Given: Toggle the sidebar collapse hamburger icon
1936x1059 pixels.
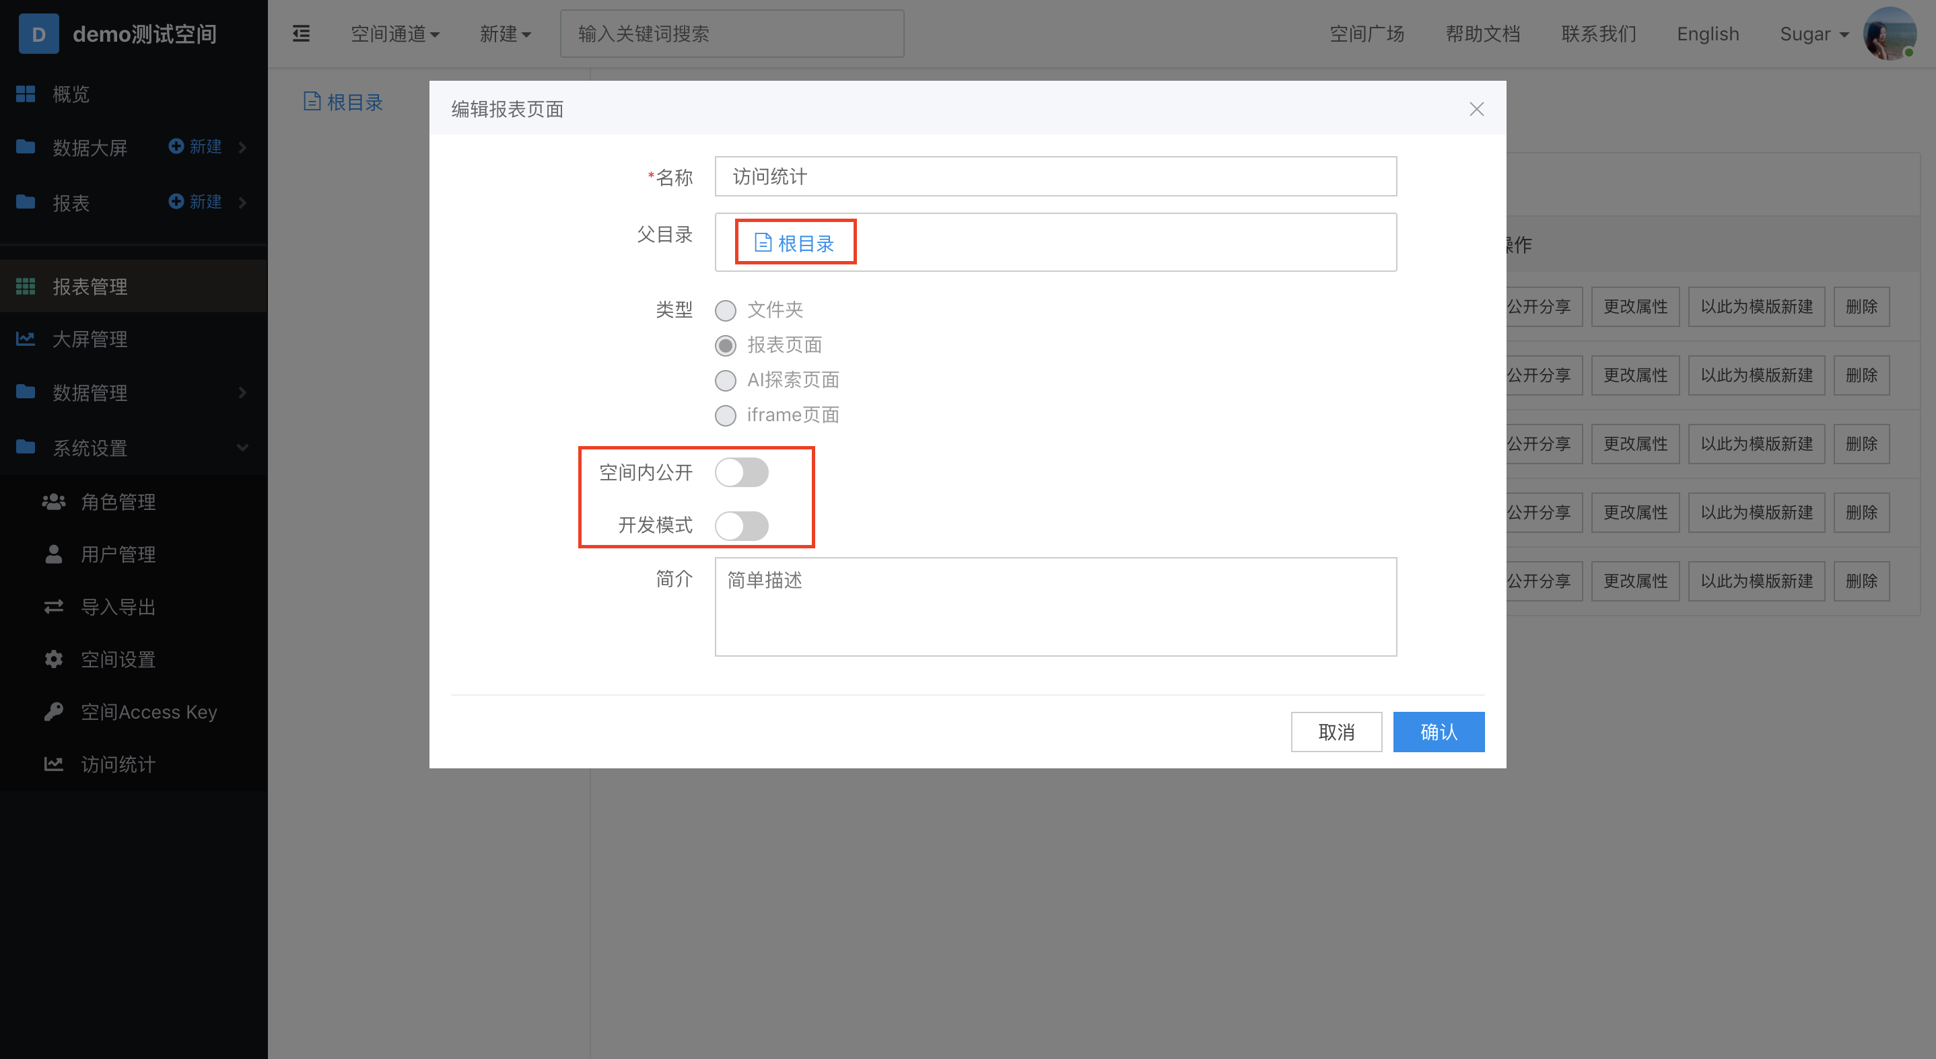Looking at the screenshot, I should click(x=301, y=34).
